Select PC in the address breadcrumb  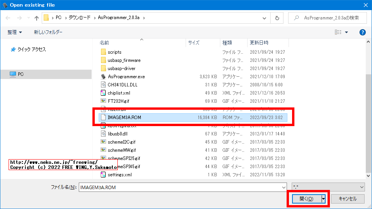[x=58, y=18]
